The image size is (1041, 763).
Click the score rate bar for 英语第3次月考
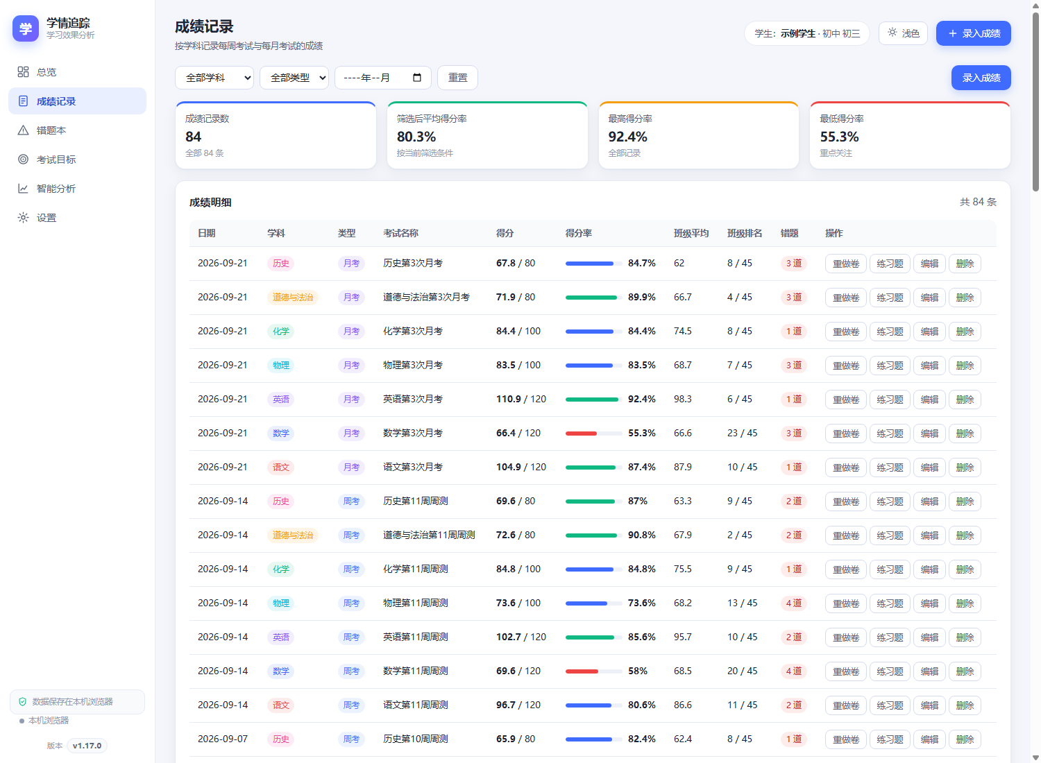(594, 400)
